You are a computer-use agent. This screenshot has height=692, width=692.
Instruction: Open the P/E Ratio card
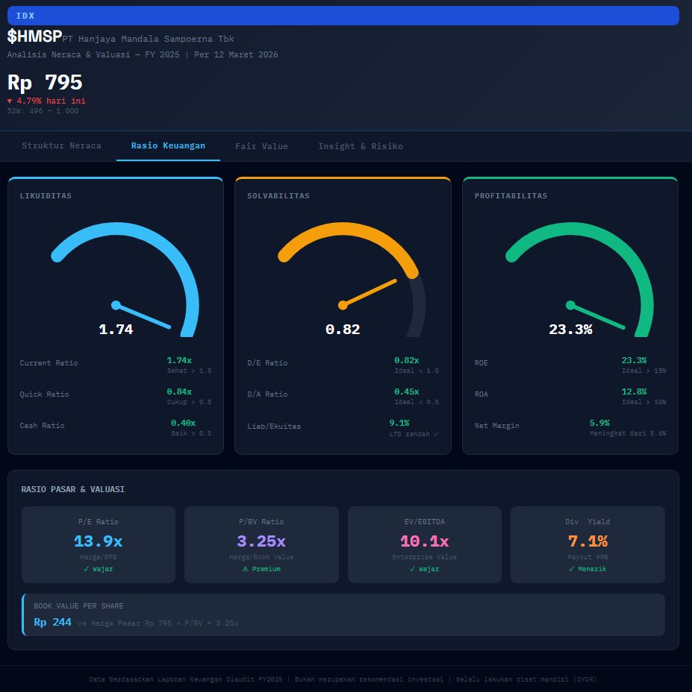[x=99, y=544]
